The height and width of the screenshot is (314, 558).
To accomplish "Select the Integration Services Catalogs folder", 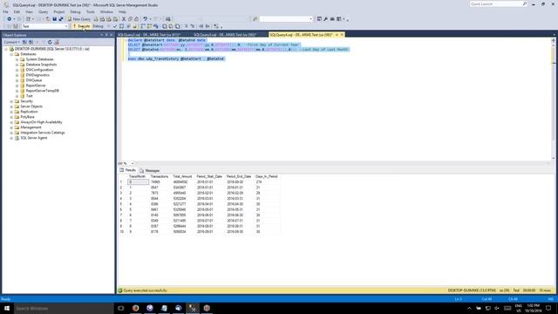I will (43, 133).
